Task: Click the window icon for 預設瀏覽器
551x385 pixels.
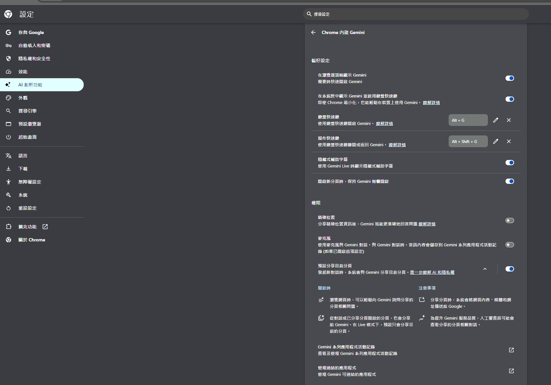Action: point(8,124)
